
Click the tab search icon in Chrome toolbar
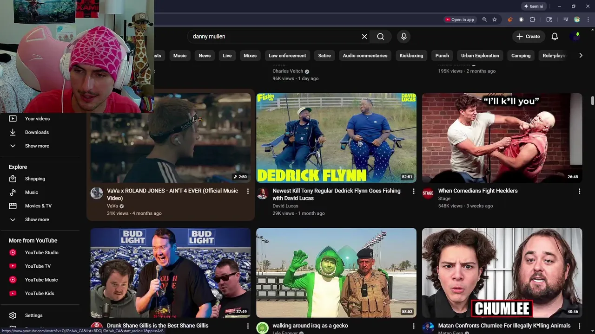click(x=549, y=19)
